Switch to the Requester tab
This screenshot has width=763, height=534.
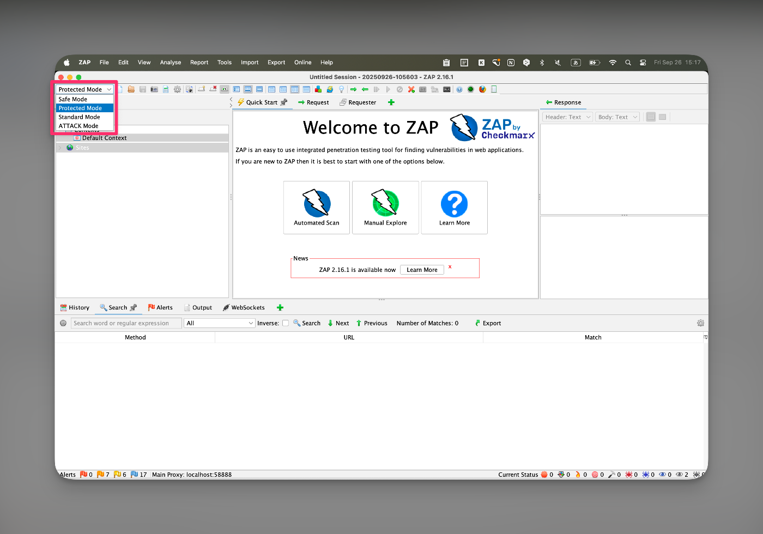point(358,102)
